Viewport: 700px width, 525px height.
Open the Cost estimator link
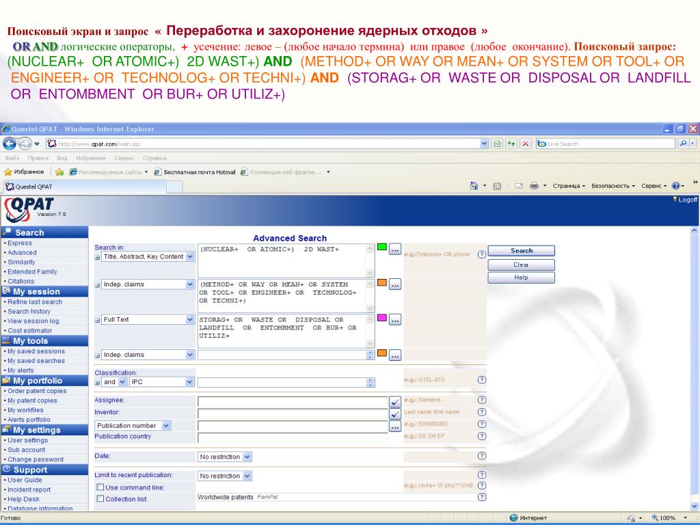[x=29, y=330]
